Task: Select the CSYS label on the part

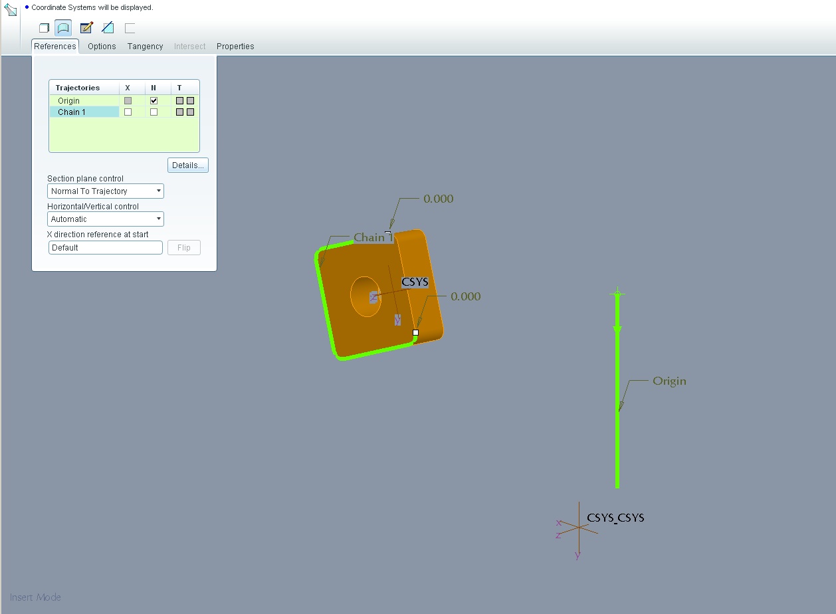Action: tap(415, 282)
